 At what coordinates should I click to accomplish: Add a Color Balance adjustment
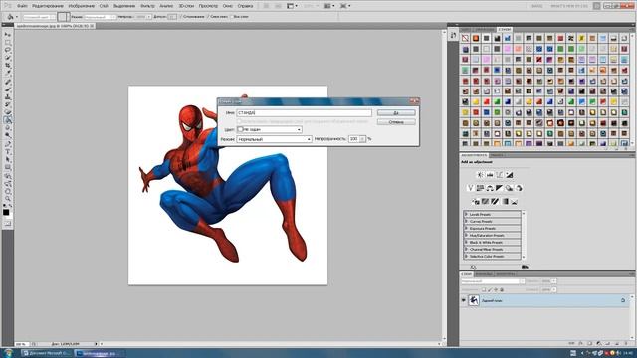(490, 188)
